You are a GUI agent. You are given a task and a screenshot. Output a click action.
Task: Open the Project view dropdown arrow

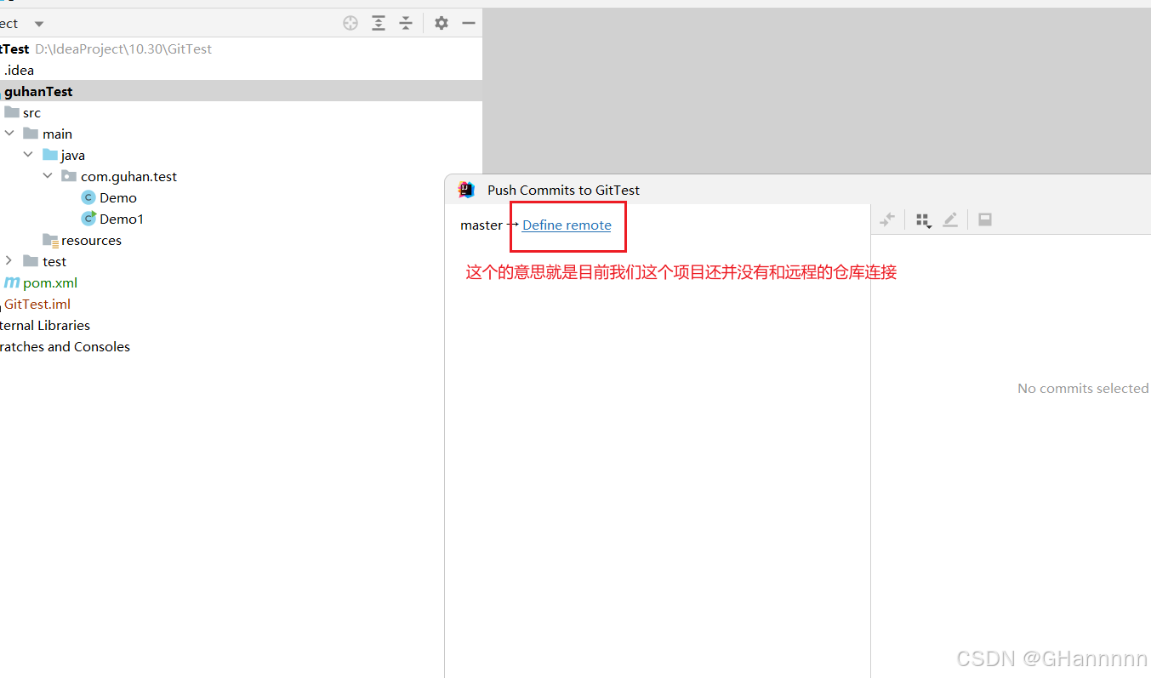tap(37, 23)
